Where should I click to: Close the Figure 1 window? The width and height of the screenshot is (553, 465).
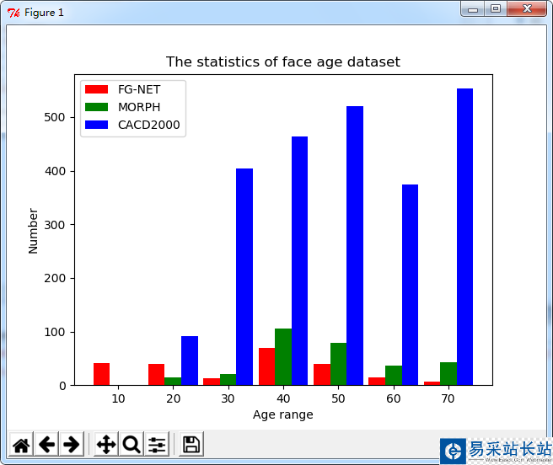[x=527, y=9]
